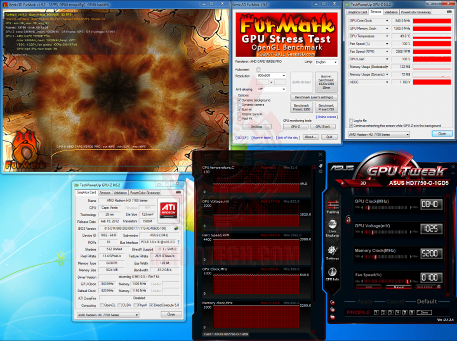Close the GPU Tweak monitor graph panel

(x=321, y=154)
